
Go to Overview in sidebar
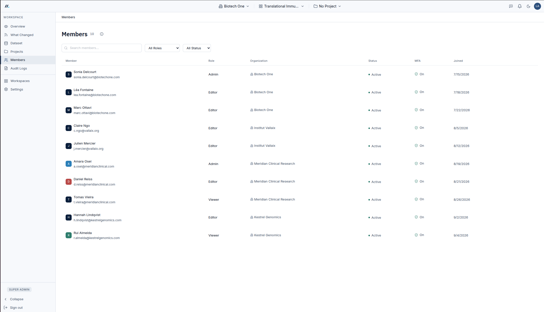tap(28, 26)
